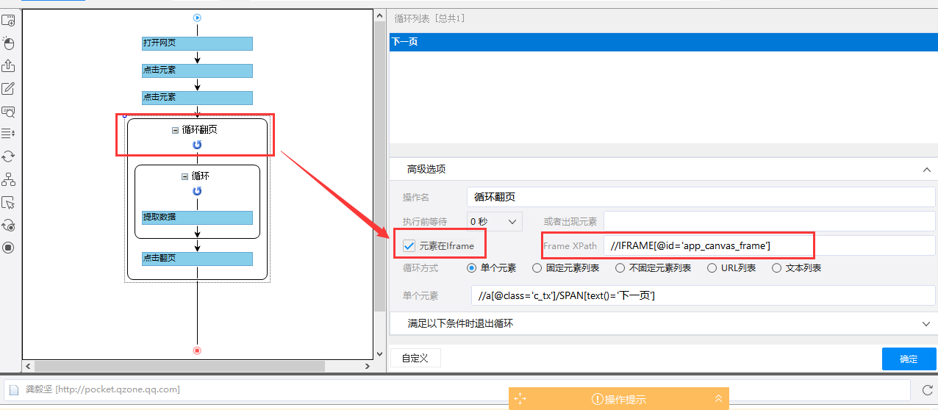Click the mouse hover cursor sidebar icon
Screen dimensions: 938x410
[x=8, y=203]
